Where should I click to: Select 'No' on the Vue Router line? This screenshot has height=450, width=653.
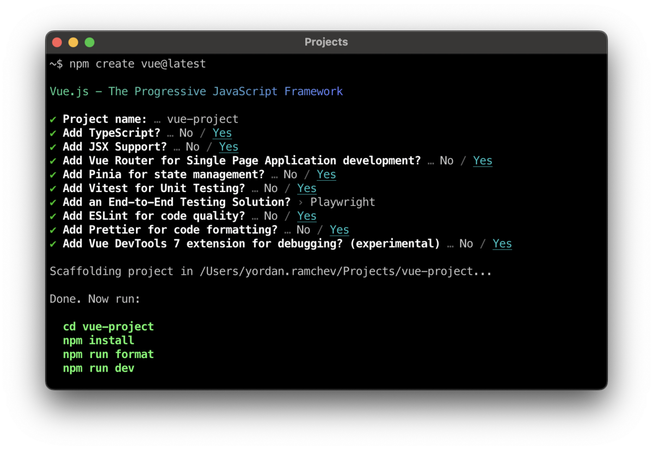point(447,161)
